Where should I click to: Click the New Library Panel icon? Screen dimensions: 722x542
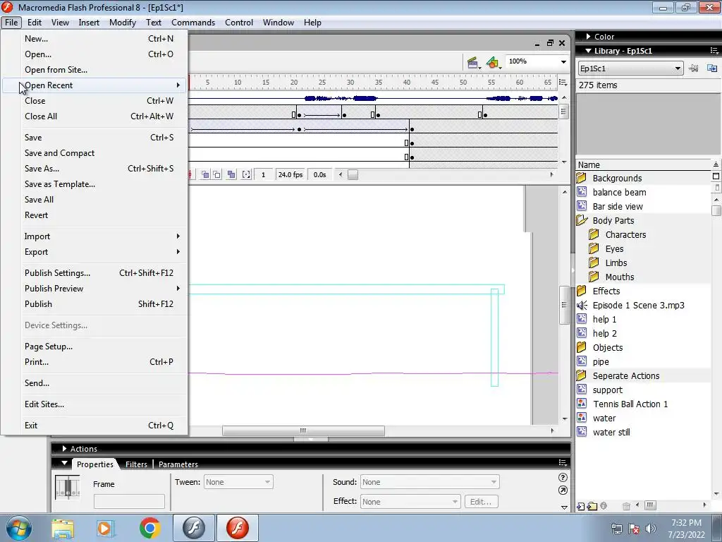click(x=712, y=68)
